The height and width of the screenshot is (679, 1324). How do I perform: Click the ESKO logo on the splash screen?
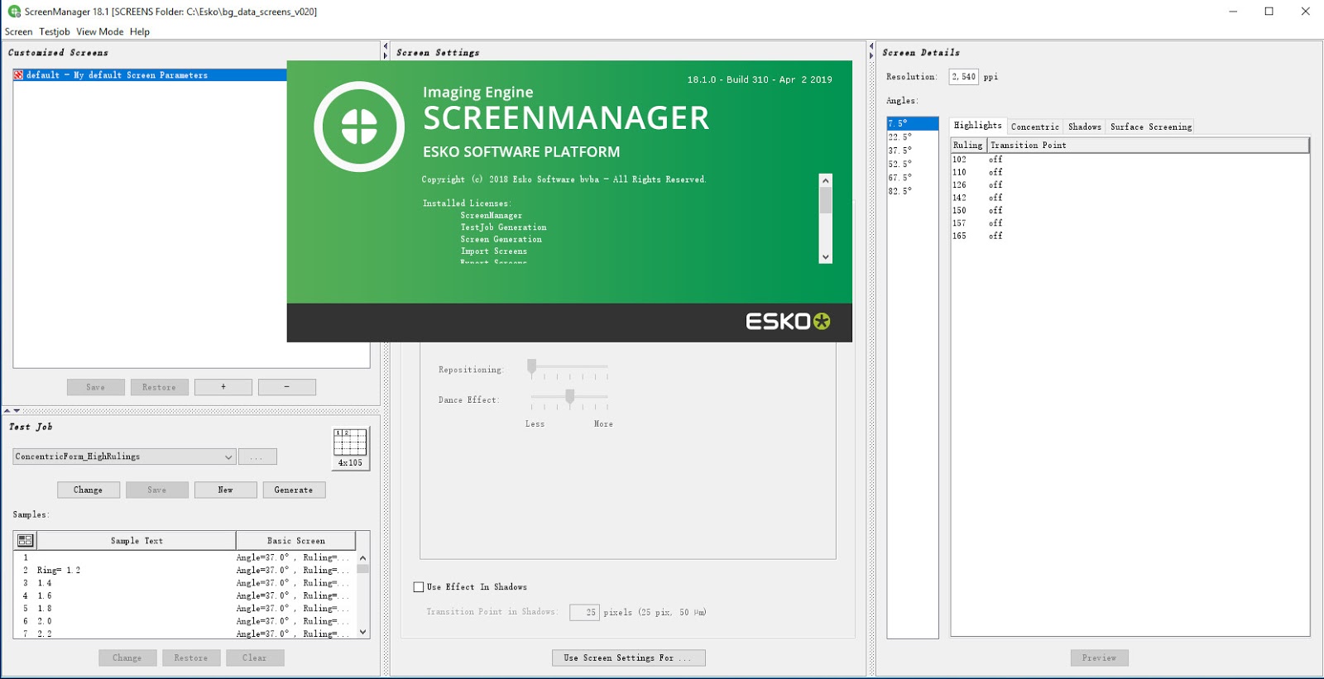click(x=788, y=322)
